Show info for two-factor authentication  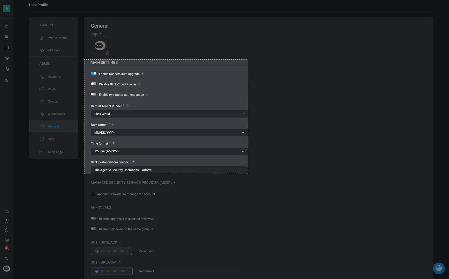(x=147, y=94)
